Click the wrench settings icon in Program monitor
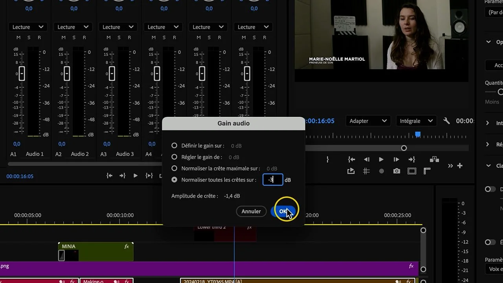This screenshot has width=503, height=283. point(446,121)
